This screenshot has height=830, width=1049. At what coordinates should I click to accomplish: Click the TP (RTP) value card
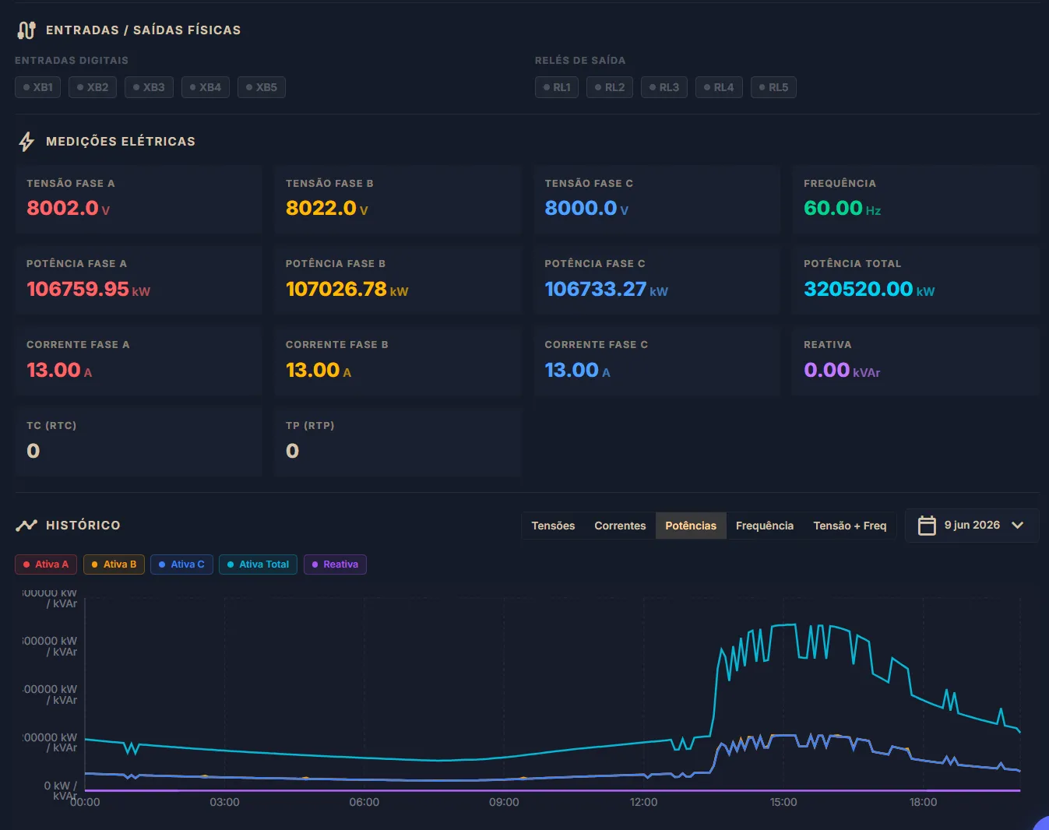coord(397,442)
